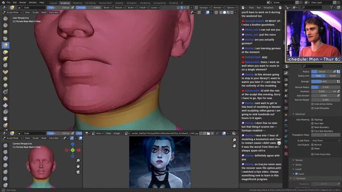
Task: Open the Render properties tab
Action: coord(286,79)
